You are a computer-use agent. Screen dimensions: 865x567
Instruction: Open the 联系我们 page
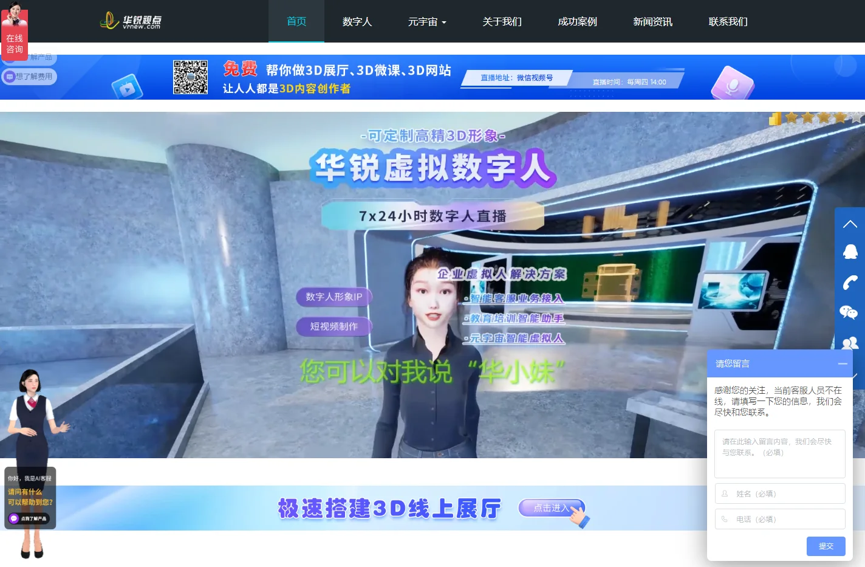click(728, 22)
